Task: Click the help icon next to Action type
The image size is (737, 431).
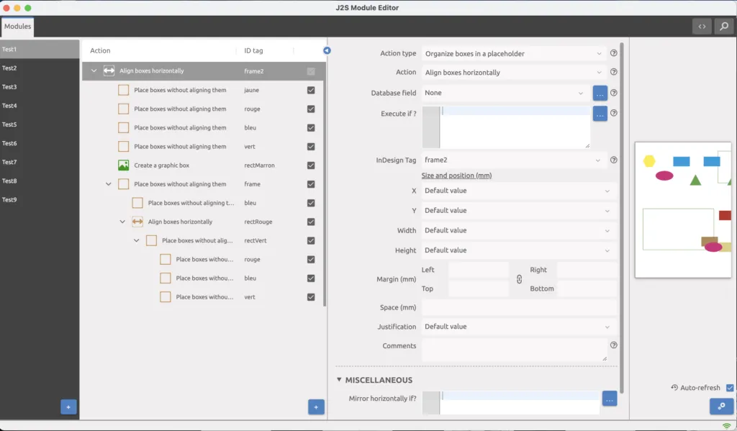Action: [614, 53]
